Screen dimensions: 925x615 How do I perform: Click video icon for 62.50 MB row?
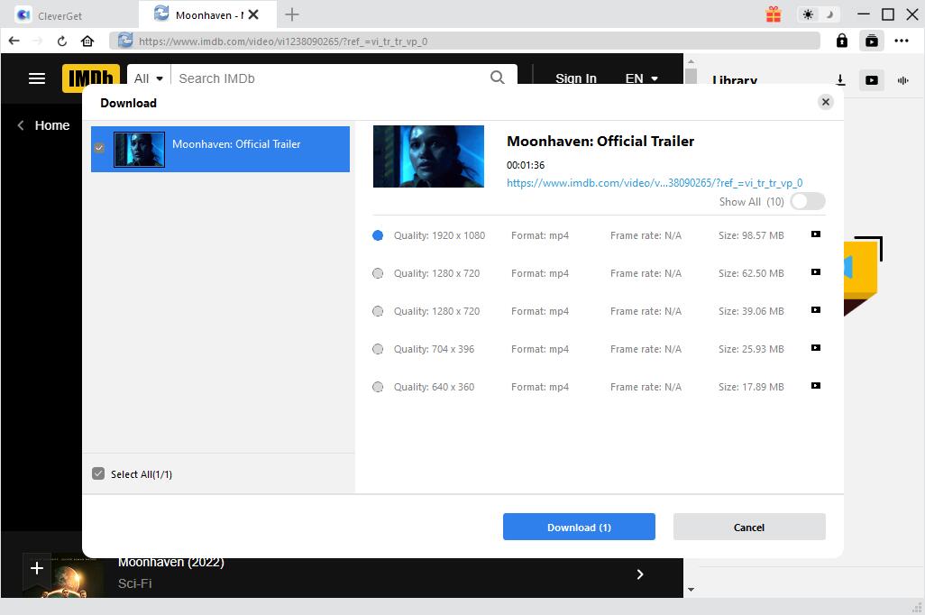[x=815, y=272]
